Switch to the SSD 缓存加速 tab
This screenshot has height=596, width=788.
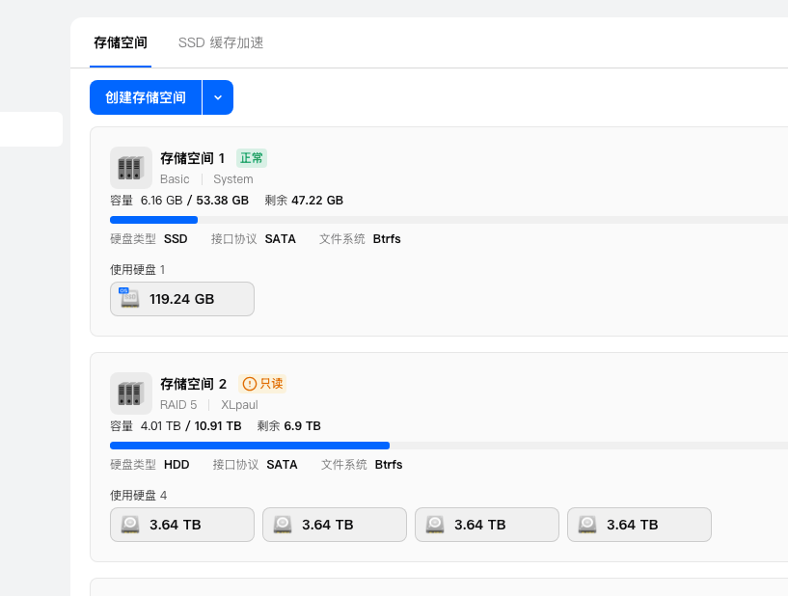click(220, 42)
